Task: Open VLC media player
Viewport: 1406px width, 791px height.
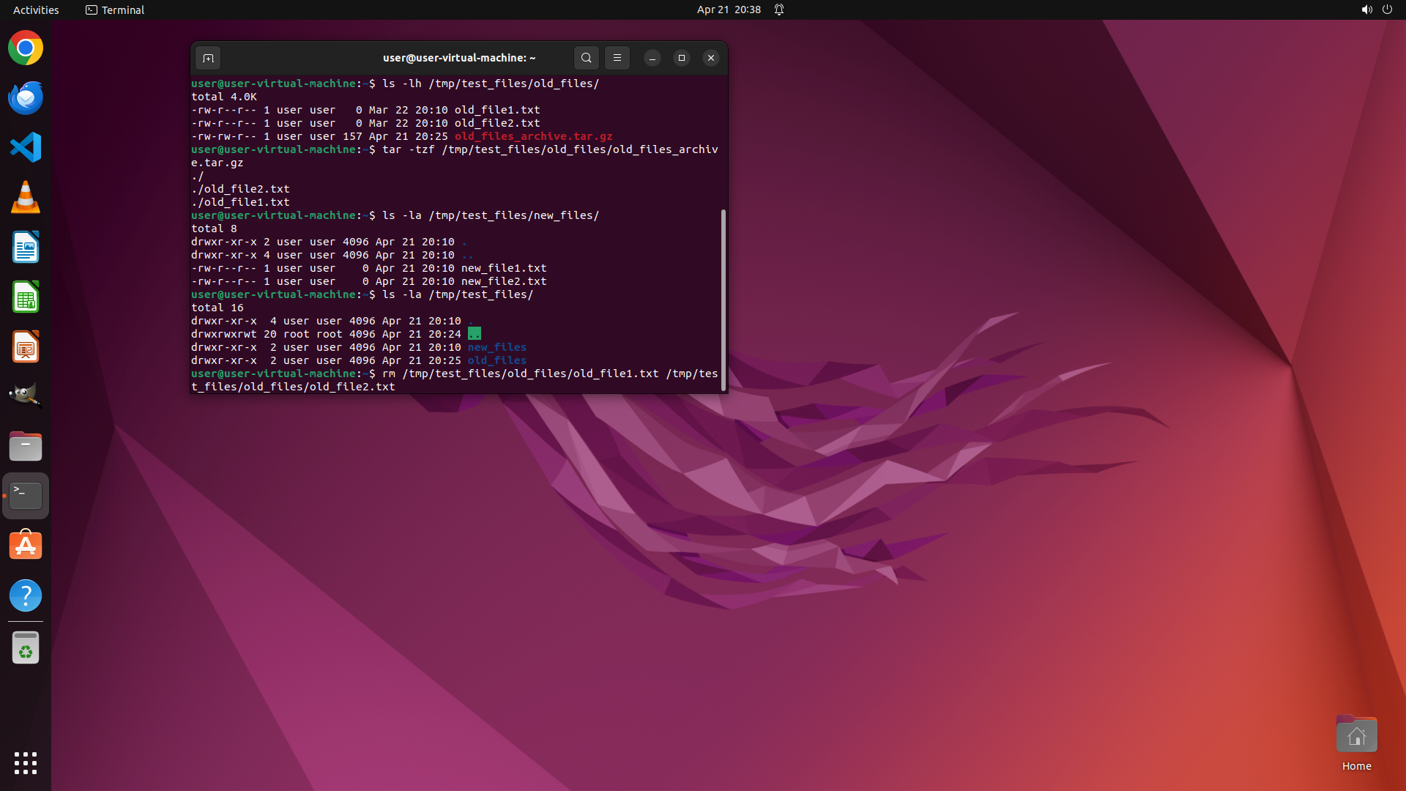Action: pyautogui.click(x=26, y=197)
